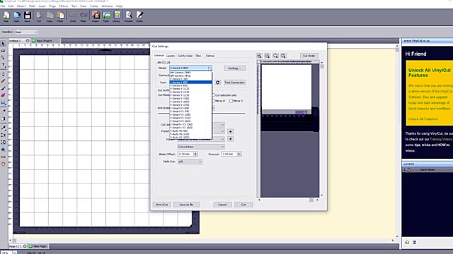Click the plus button below the Preset plus
The width and height of the screenshot is (453, 254).
point(230,139)
